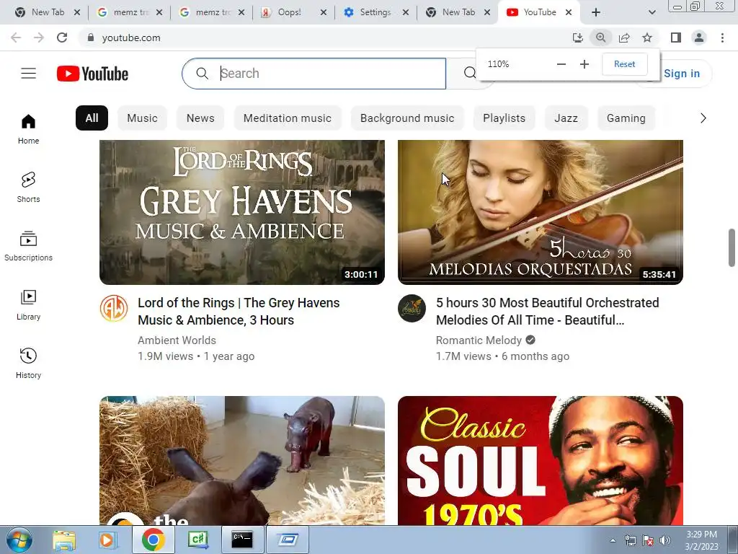Decrease zoom with the minus button
Image resolution: width=738 pixels, height=554 pixels.
tap(561, 64)
